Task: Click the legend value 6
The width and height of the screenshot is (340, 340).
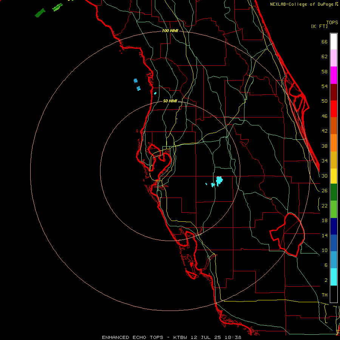Action: coord(326,265)
